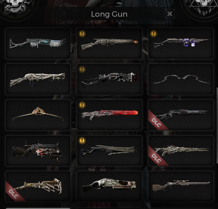Select the bone-white organic long gun
218x209 pixels.
(38, 79)
